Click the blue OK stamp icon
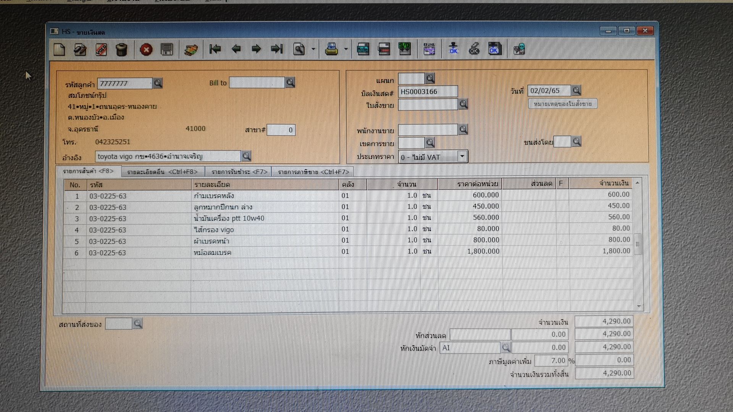 (454, 49)
